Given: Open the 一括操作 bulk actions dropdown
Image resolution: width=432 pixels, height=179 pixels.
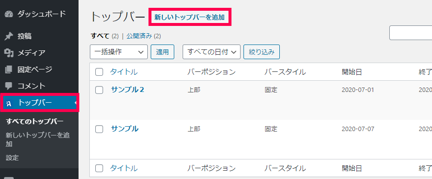Looking at the screenshot, I should 119,52.
